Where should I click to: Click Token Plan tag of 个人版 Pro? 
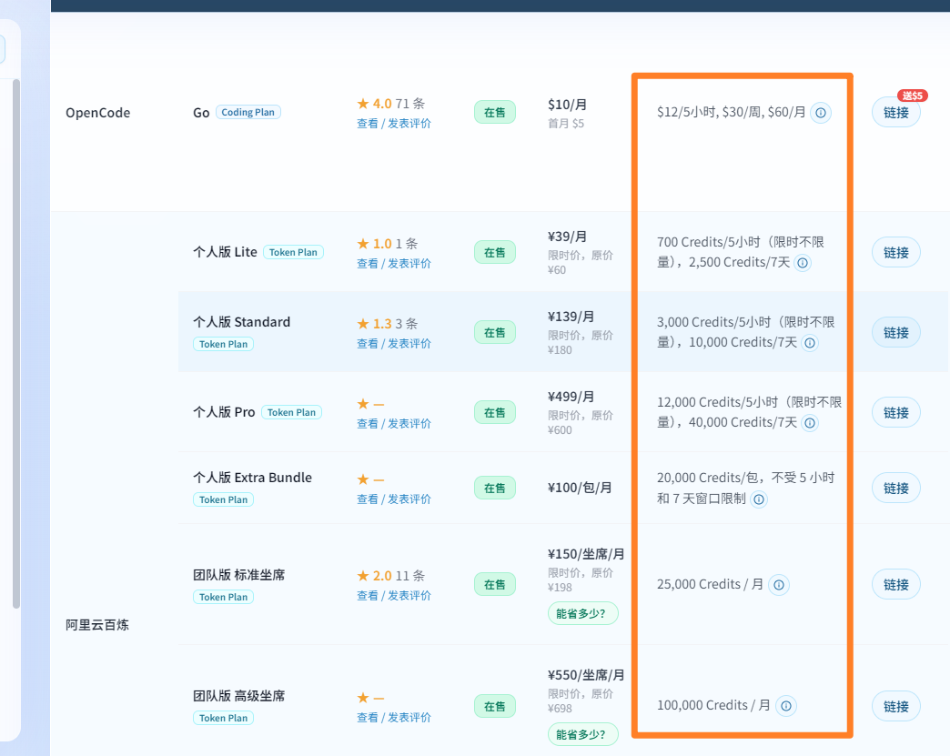(x=291, y=412)
